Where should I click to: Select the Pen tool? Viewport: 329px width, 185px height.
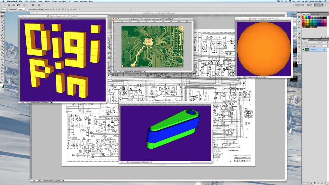tap(2, 59)
